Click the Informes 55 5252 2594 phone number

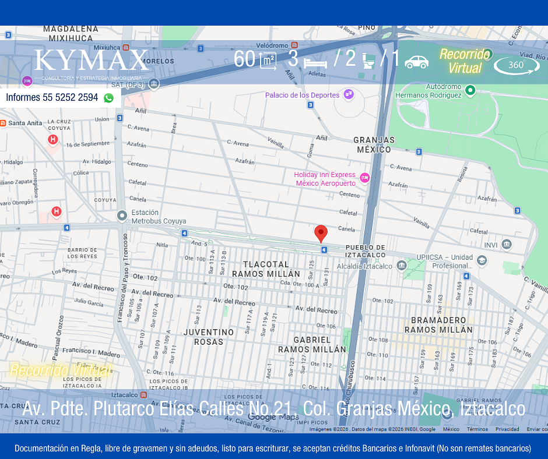[52, 97]
